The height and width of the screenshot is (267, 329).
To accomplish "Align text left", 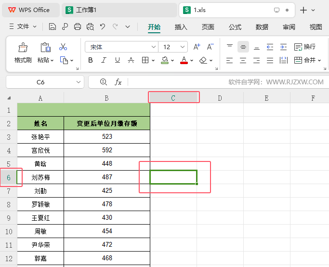I will point(230,60).
